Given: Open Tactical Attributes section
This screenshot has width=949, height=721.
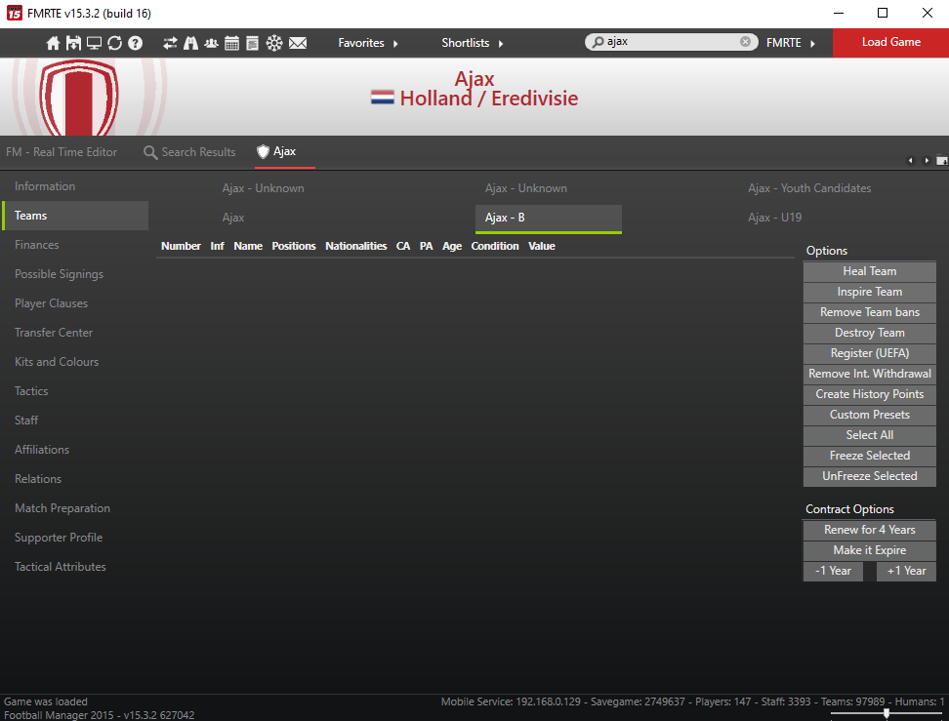Looking at the screenshot, I should tap(75, 567).
